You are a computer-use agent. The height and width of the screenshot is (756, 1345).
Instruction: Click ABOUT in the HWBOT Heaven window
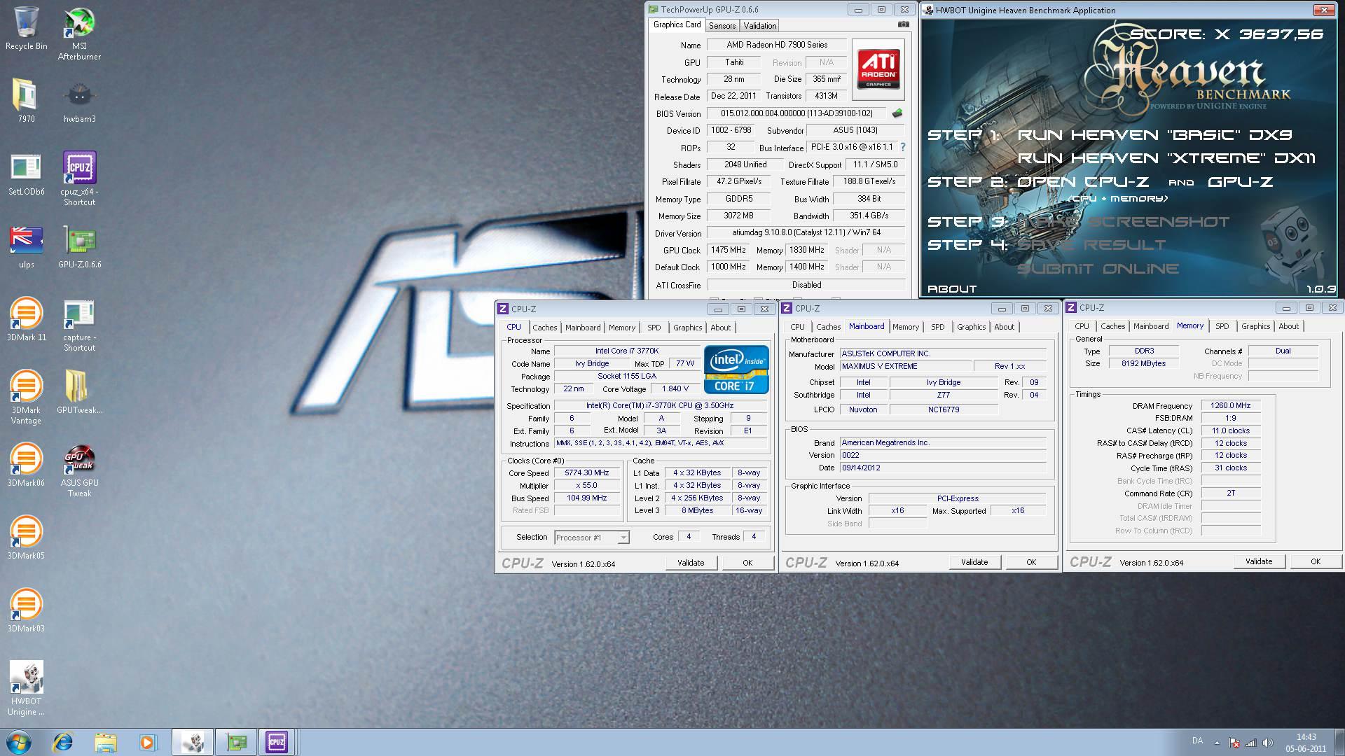click(951, 288)
